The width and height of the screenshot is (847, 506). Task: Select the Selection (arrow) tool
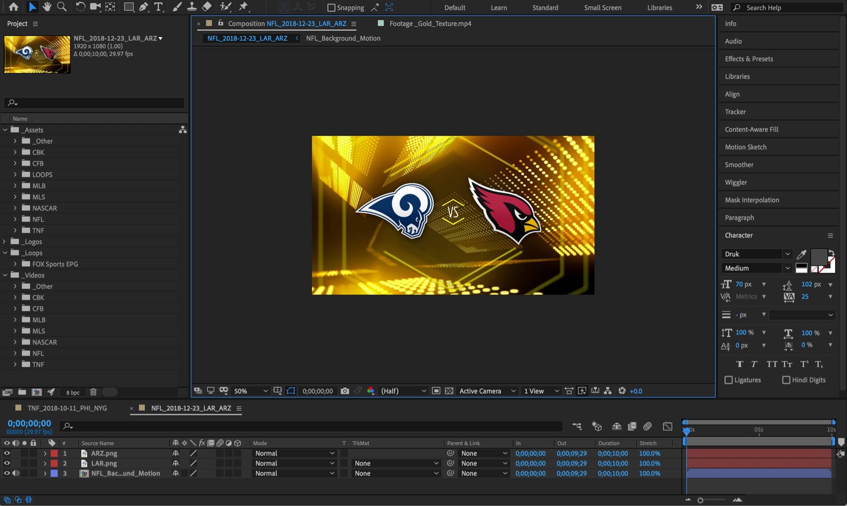tap(32, 7)
